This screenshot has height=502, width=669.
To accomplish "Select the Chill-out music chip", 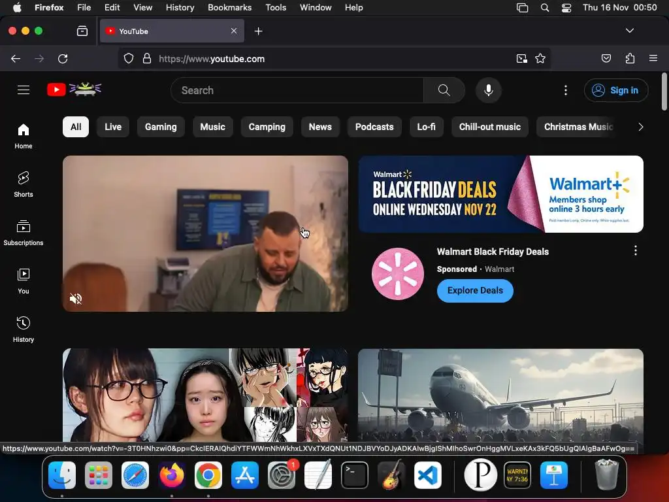I will [x=490, y=127].
